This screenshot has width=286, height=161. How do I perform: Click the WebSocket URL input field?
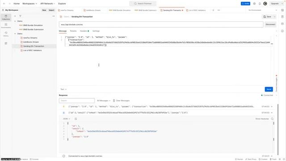point(161,25)
